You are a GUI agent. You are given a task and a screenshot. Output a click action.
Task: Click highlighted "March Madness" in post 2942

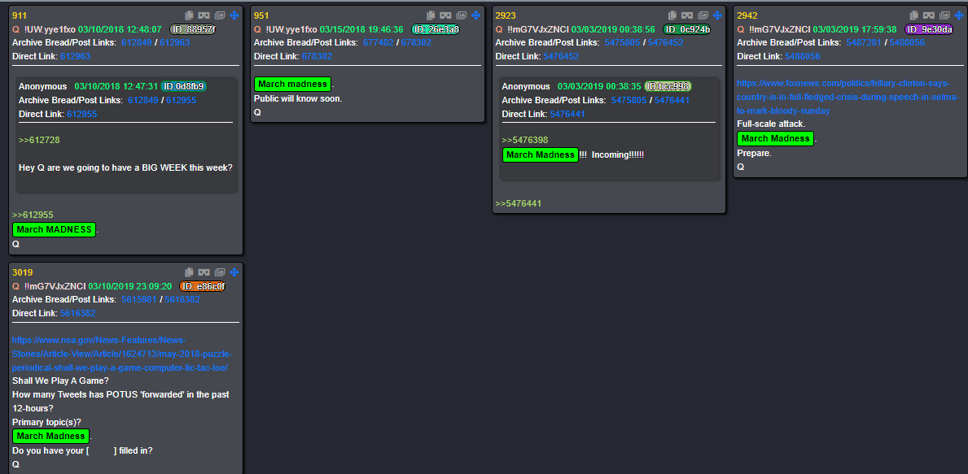coord(775,139)
